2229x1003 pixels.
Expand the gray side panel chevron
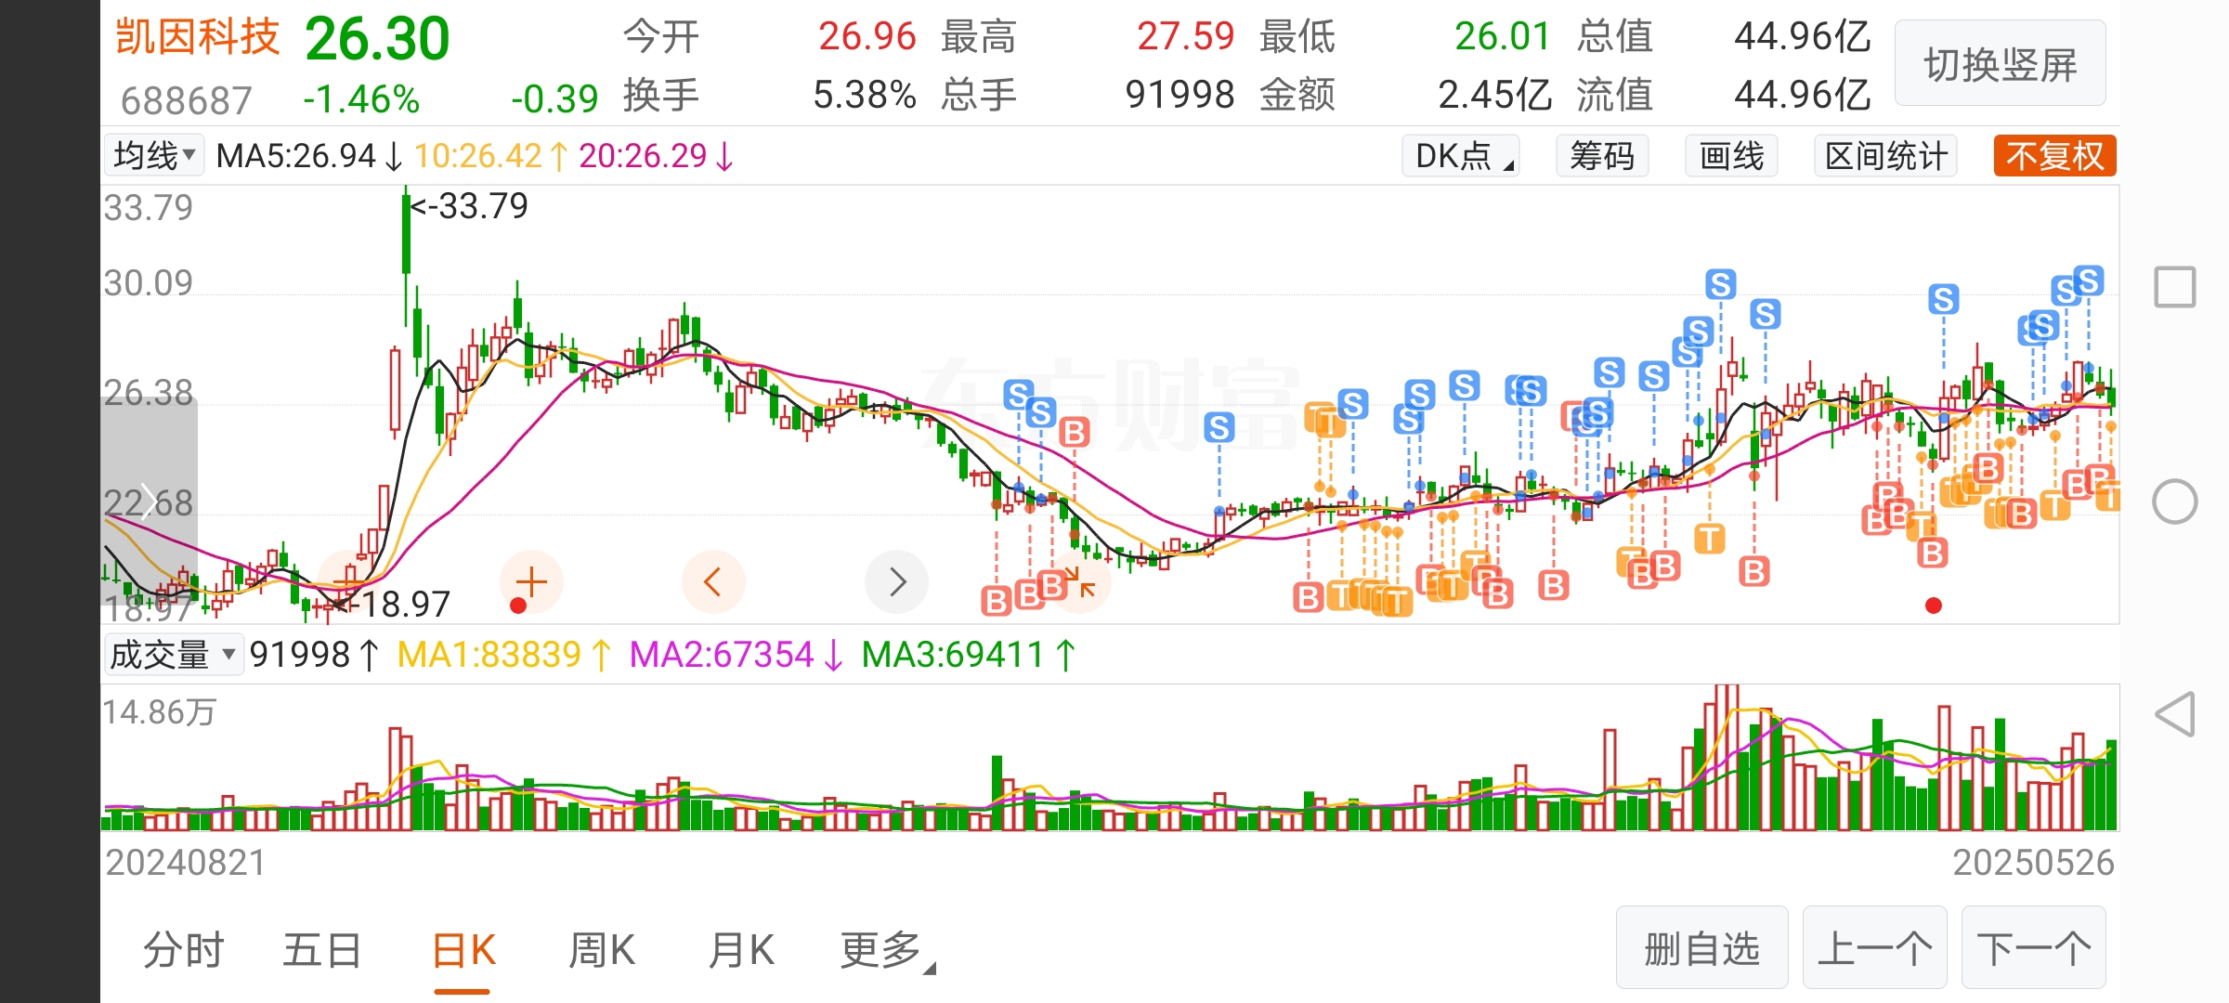(149, 500)
